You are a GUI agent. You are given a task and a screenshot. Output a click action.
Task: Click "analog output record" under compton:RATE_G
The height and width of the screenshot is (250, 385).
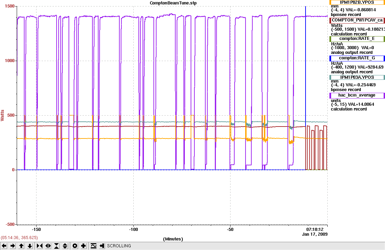pyautogui.click(x=352, y=72)
